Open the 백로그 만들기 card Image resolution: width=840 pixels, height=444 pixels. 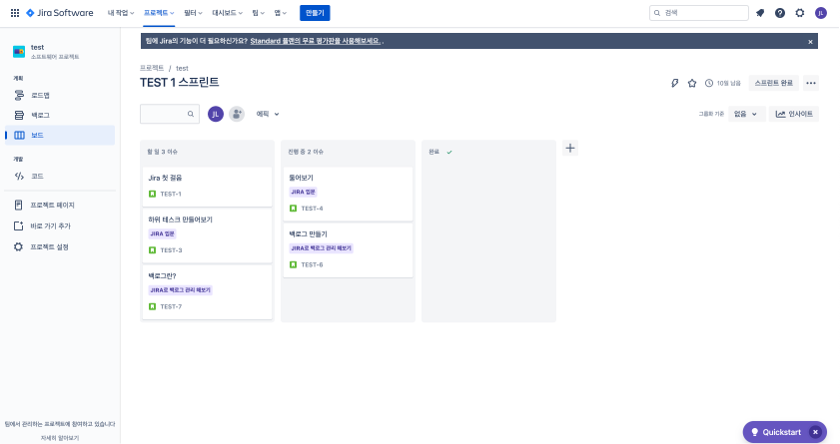(348, 249)
